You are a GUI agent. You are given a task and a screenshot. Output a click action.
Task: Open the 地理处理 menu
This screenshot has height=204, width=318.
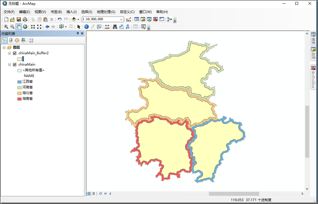point(106,12)
